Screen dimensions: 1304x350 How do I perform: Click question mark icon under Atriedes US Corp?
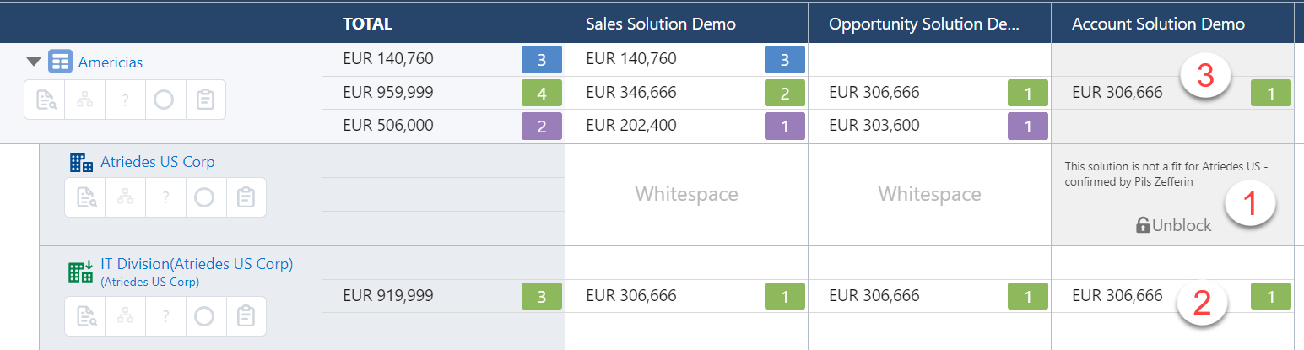click(x=165, y=197)
